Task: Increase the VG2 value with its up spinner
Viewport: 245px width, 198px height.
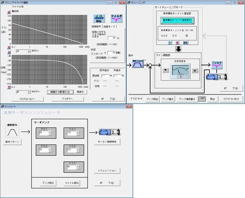Action: (x=78, y=149)
